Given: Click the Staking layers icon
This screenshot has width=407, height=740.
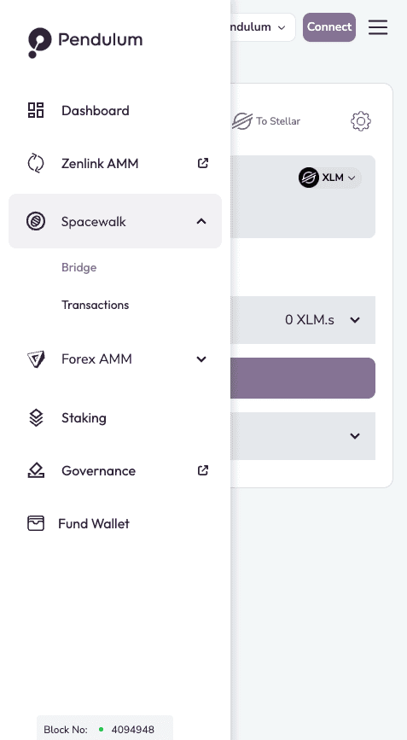Looking at the screenshot, I should click(x=36, y=417).
